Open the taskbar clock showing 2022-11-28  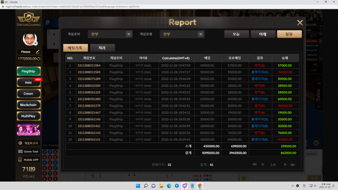pyautogui.click(x=326, y=186)
